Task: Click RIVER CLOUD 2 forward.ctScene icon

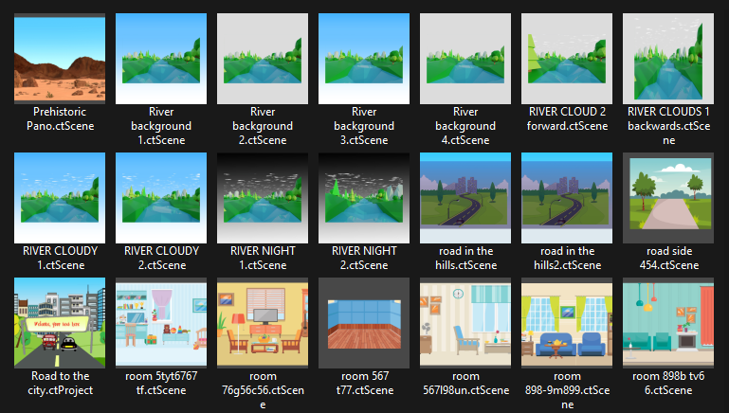Action: [566, 59]
